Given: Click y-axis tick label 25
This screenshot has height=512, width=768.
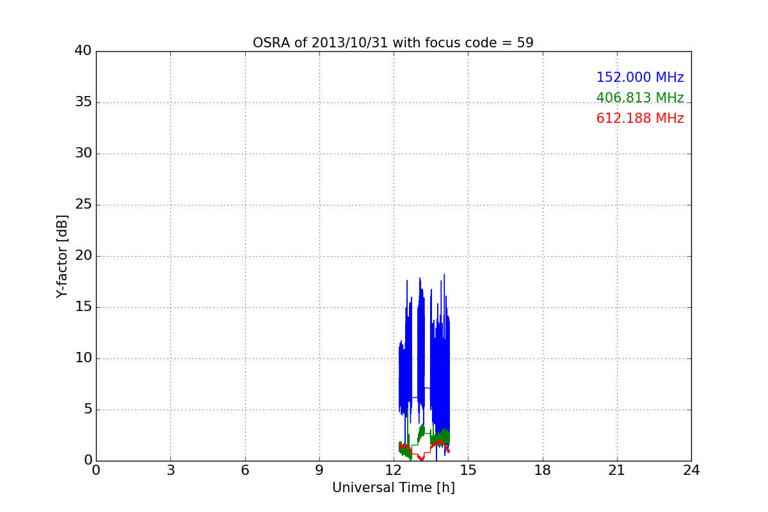Looking at the screenshot, I should pos(83,205).
